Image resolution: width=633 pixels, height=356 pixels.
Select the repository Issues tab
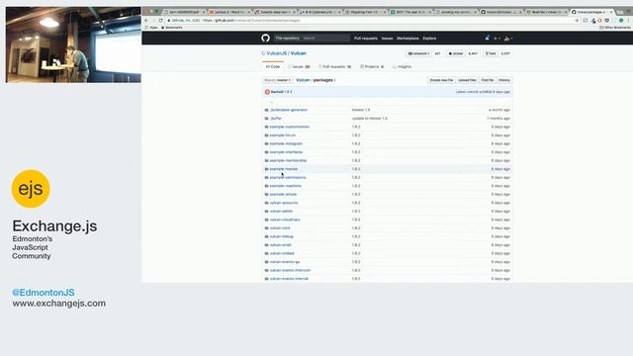pyautogui.click(x=299, y=66)
